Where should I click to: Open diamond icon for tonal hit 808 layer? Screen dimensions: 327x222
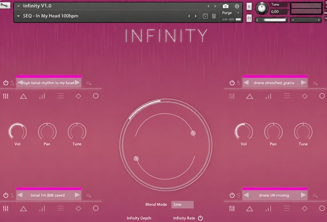click(78, 208)
